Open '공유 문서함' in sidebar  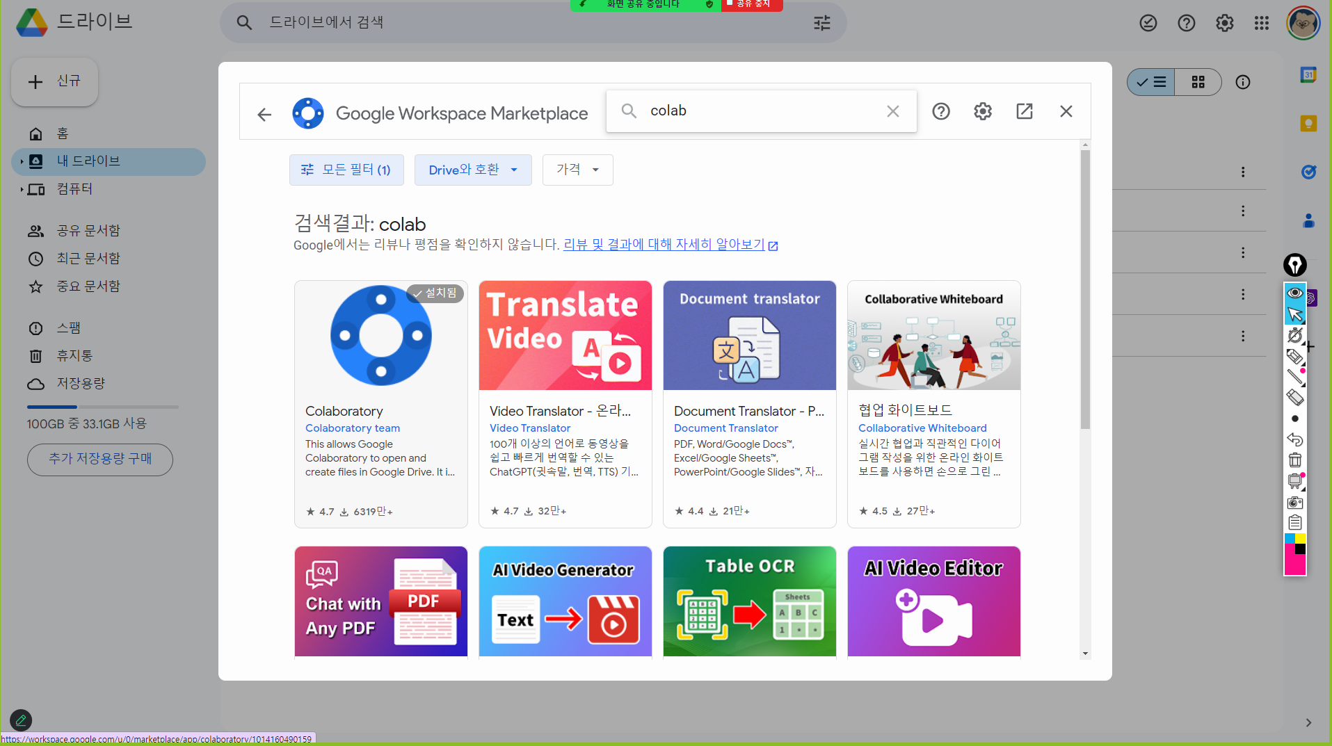point(88,231)
